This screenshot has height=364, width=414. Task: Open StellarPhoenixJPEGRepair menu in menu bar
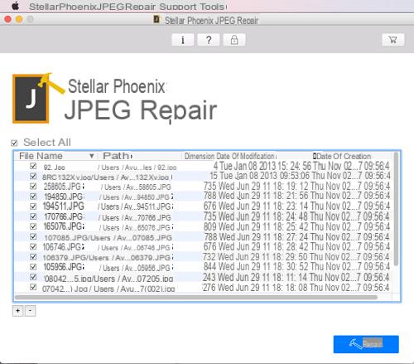pyautogui.click(x=93, y=7)
